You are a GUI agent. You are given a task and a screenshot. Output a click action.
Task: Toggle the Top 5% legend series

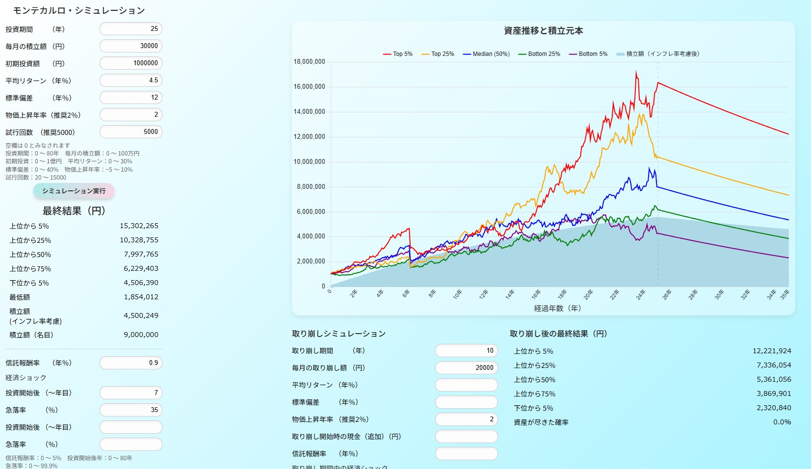point(397,54)
